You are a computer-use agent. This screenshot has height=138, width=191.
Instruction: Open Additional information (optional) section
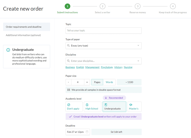click(x=24, y=35)
